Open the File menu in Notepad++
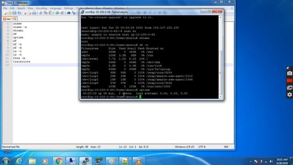Image resolution: width=293 pixels, height=165 pixels. (x=5, y=8)
